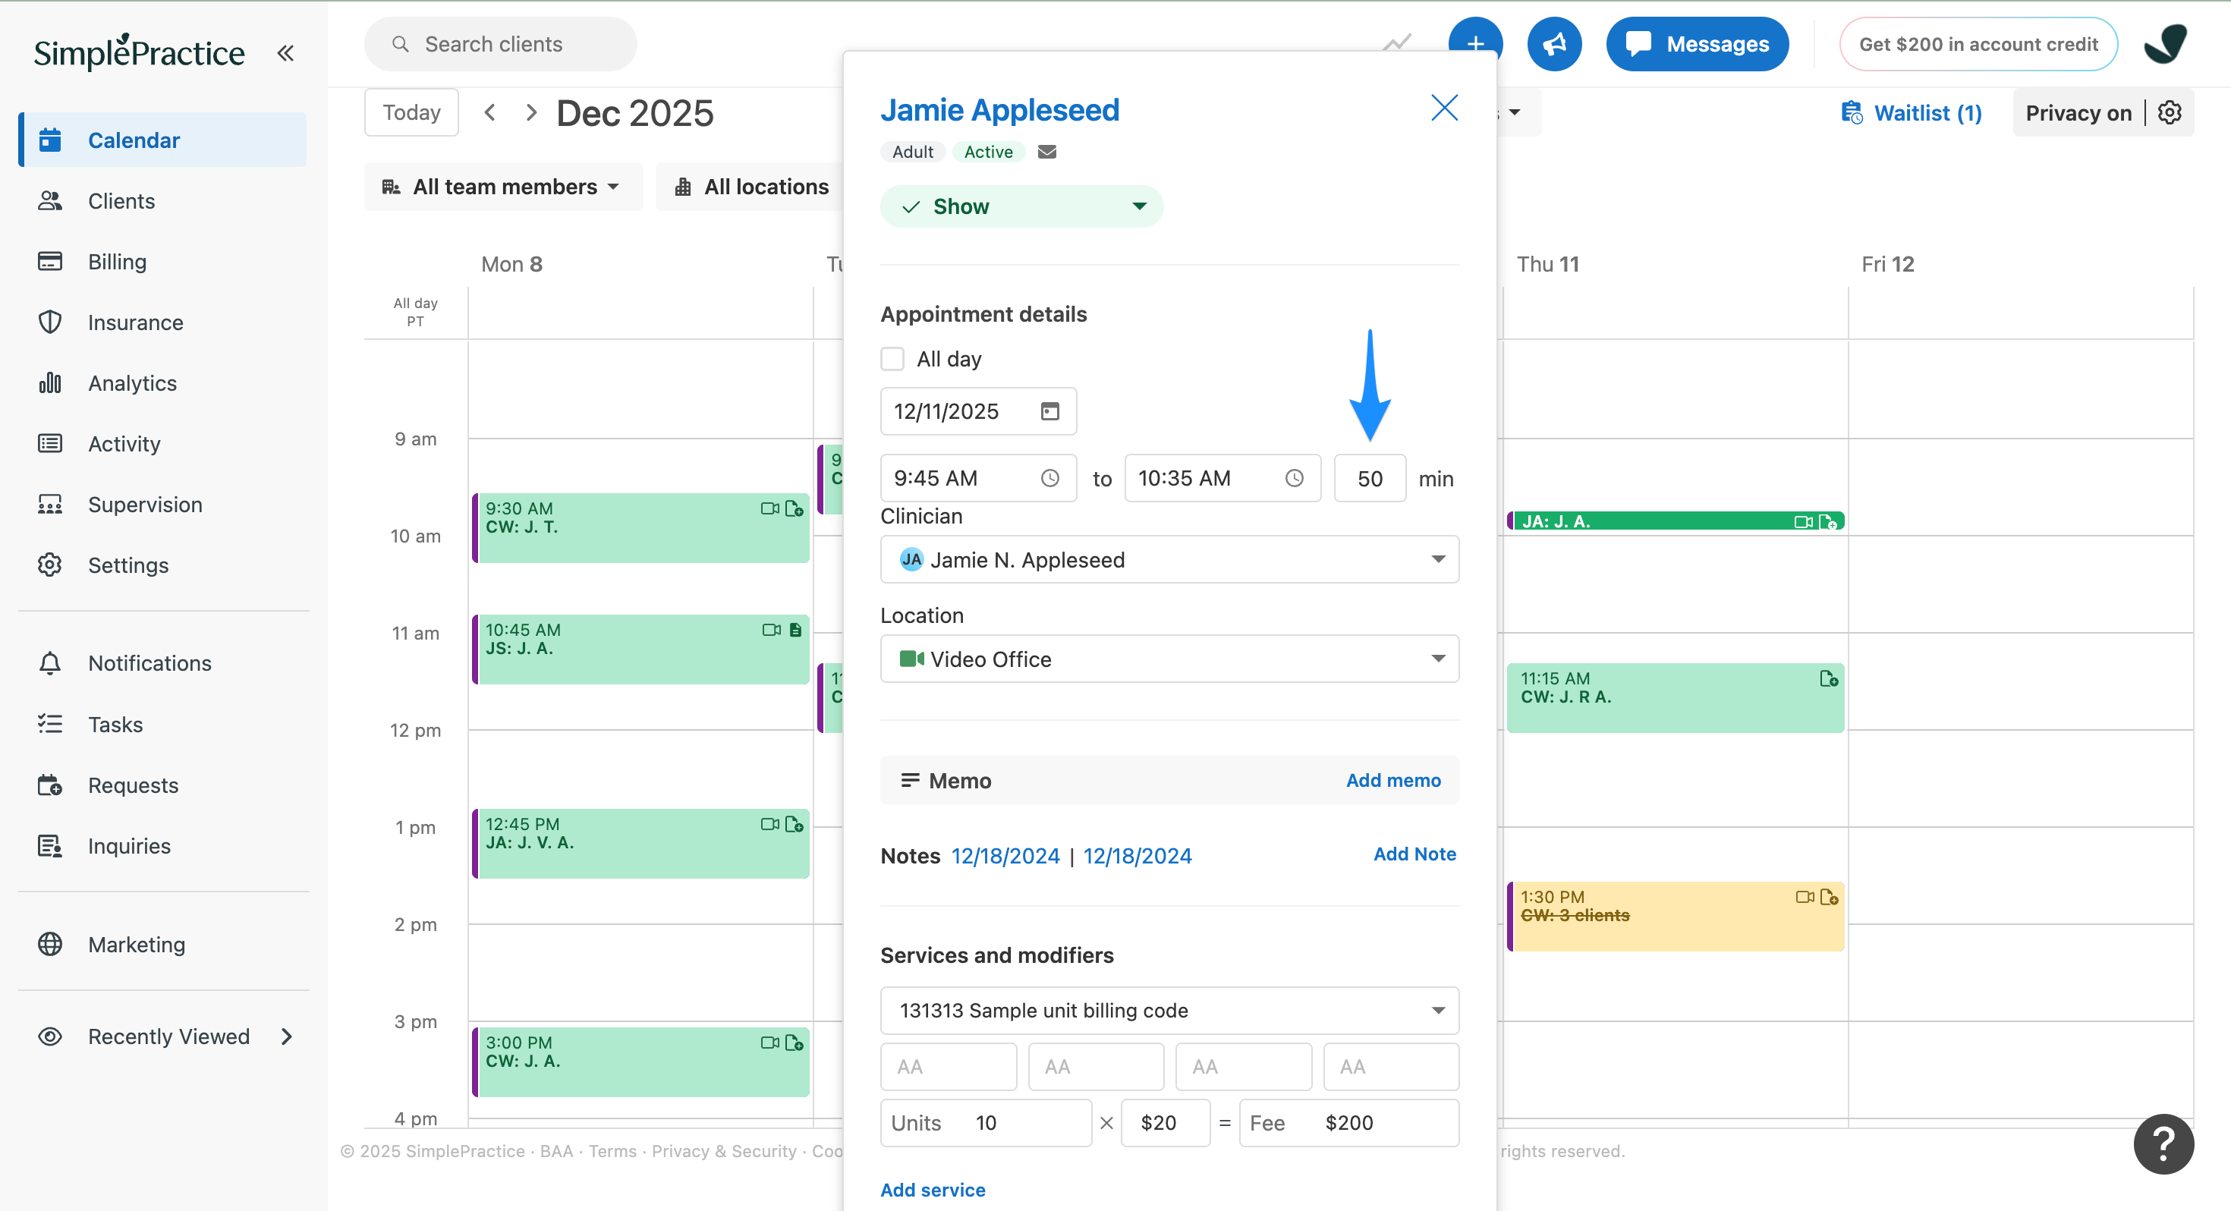Image resolution: width=2231 pixels, height=1211 pixels.
Task: Open first 12/18/2024 note link
Action: click(x=1005, y=856)
